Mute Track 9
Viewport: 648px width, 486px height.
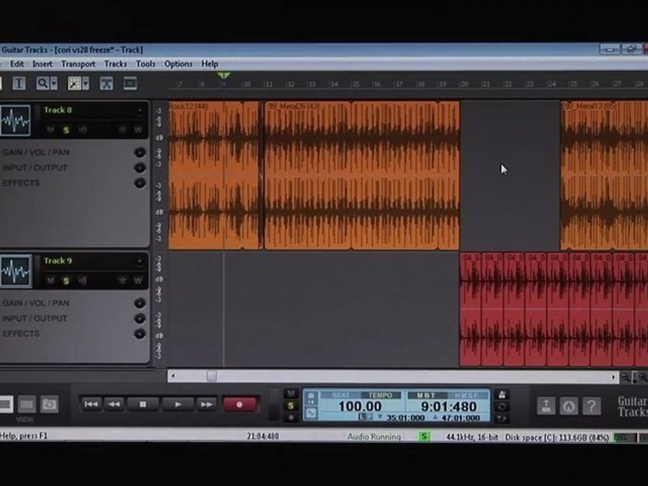click(x=51, y=281)
